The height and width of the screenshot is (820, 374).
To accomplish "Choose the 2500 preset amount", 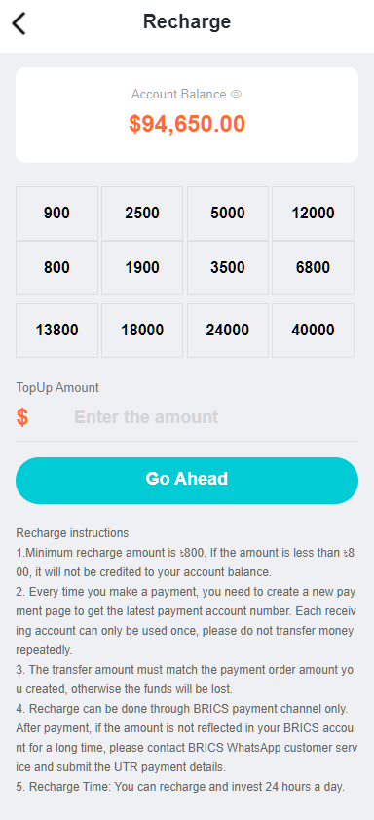I will coord(142,214).
